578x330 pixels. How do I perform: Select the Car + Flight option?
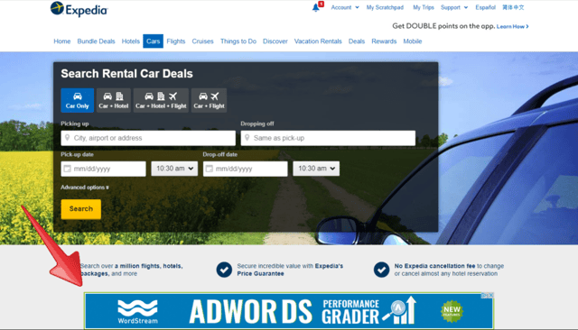(x=209, y=100)
